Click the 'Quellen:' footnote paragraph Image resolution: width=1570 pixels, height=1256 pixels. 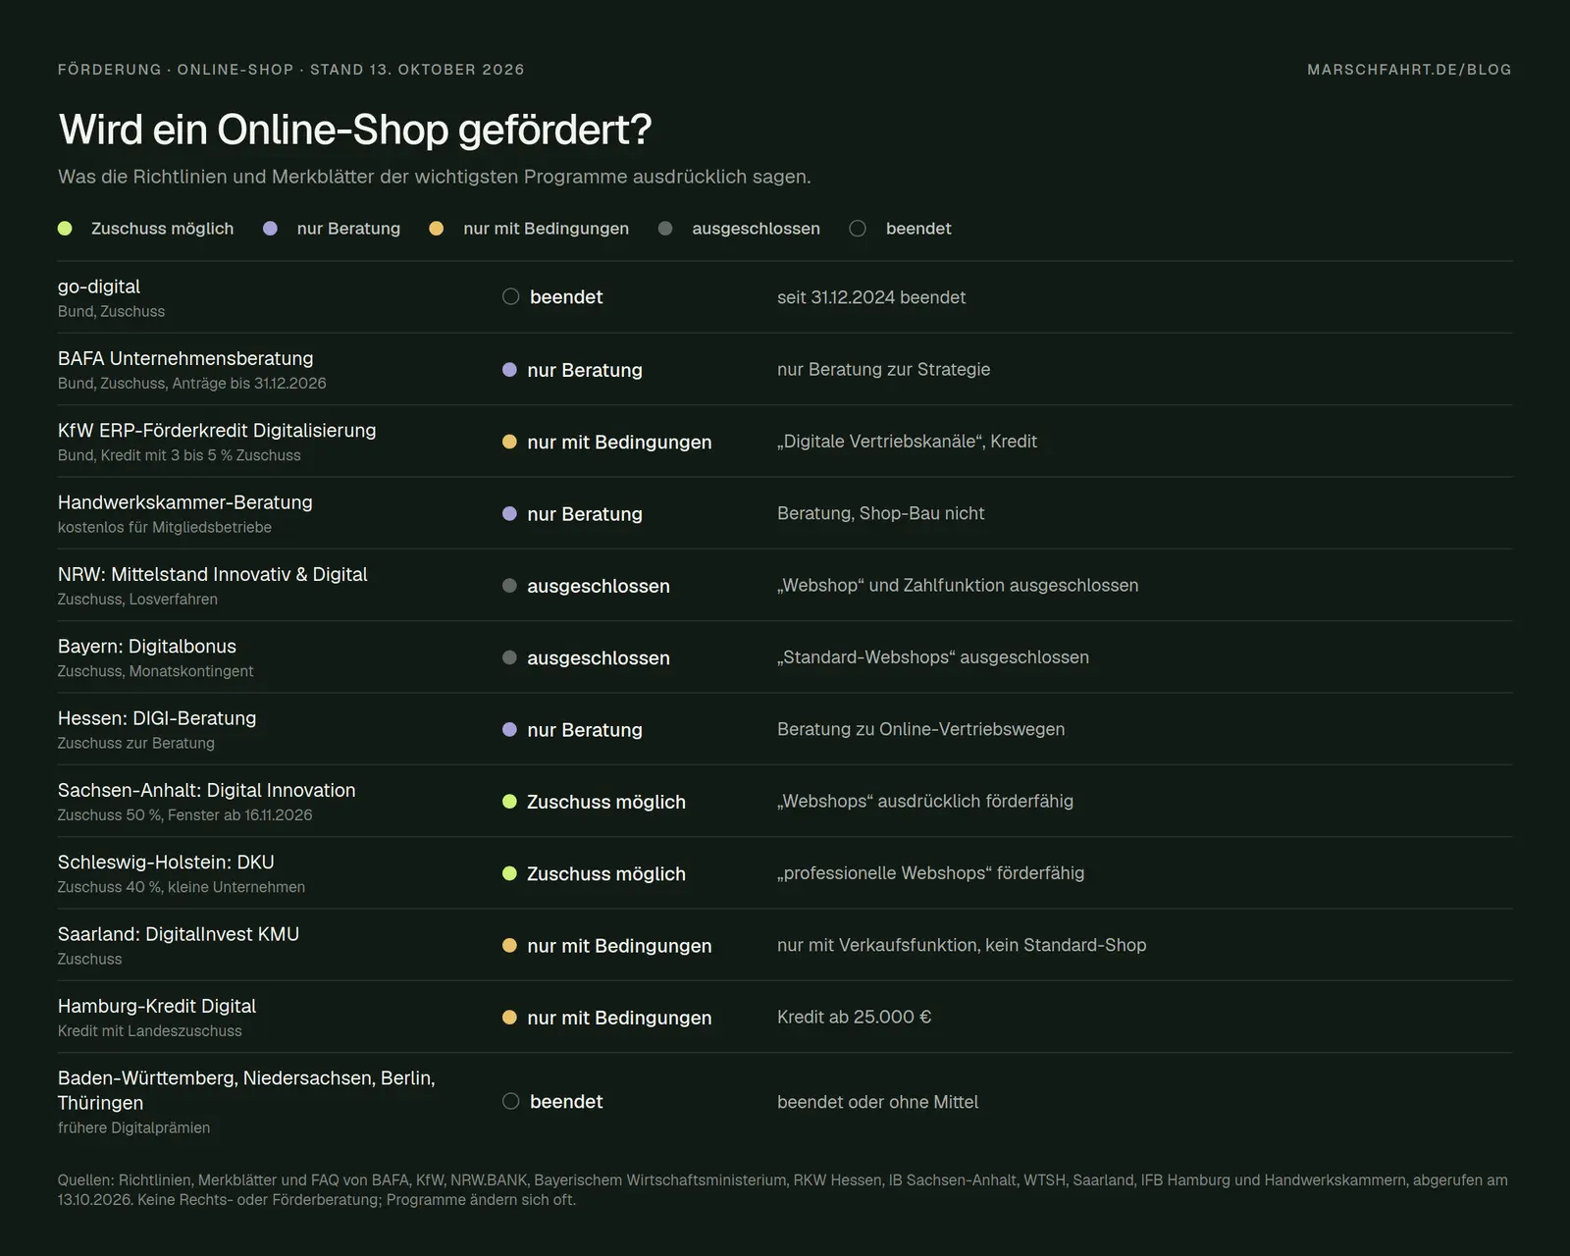783,1190
